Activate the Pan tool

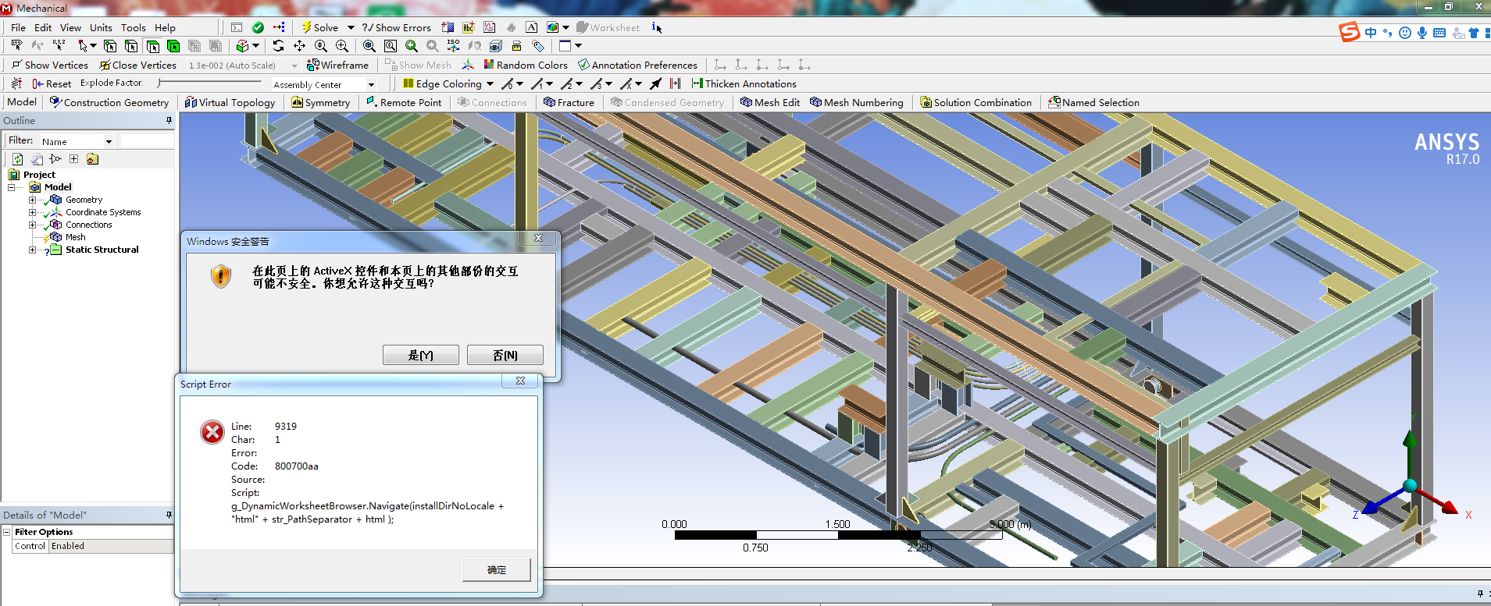coord(299,46)
